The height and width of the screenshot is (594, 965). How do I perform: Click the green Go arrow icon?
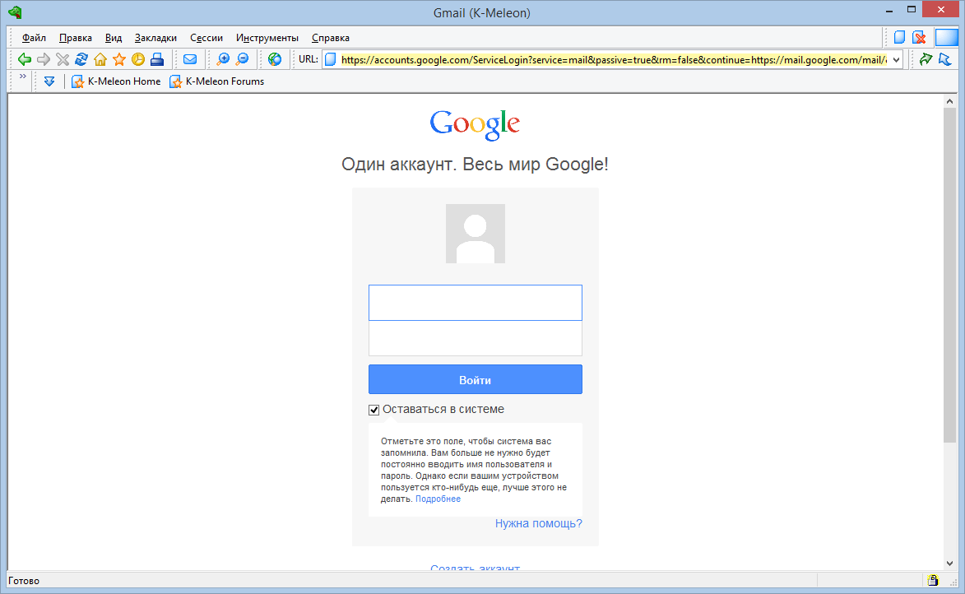[925, 59]
